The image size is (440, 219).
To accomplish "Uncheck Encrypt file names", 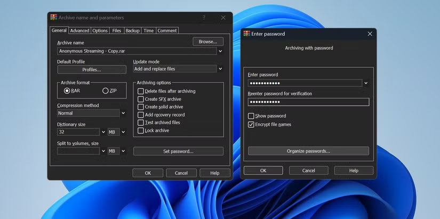I will [x=251, y=124].
